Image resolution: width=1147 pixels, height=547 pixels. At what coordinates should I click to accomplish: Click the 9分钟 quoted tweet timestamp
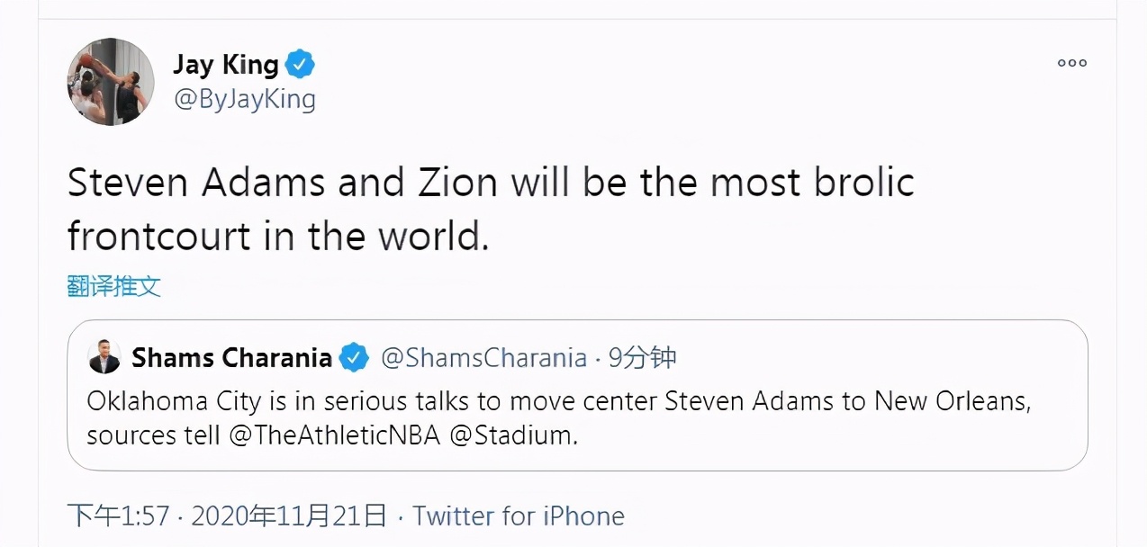642,358
